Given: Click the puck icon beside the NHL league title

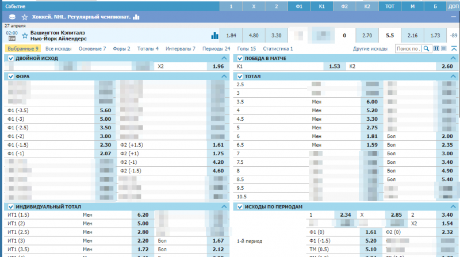Looking at the screenshot, I should pyautogui.click(x=13, y=17).
